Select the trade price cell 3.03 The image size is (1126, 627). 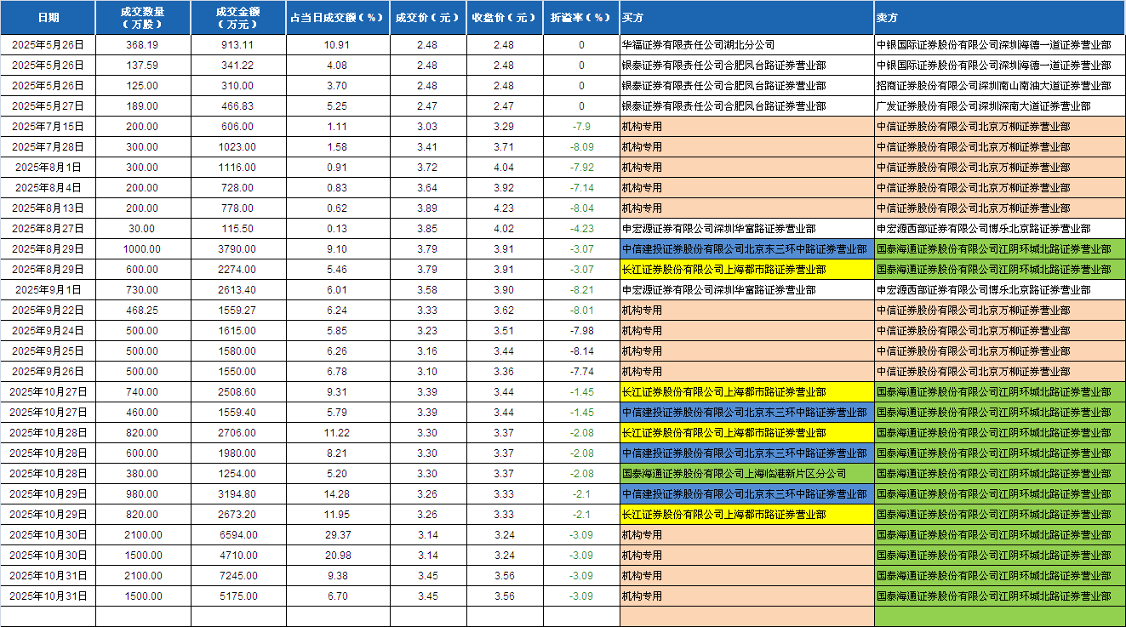[x=427, y=126]
